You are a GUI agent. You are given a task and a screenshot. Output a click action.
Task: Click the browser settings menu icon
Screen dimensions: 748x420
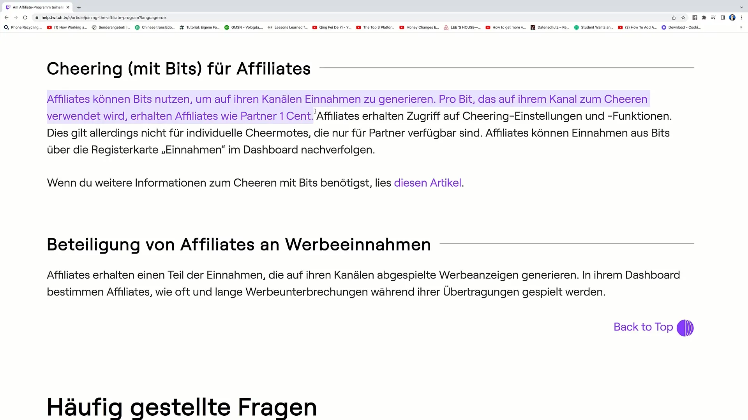(741, 17)
